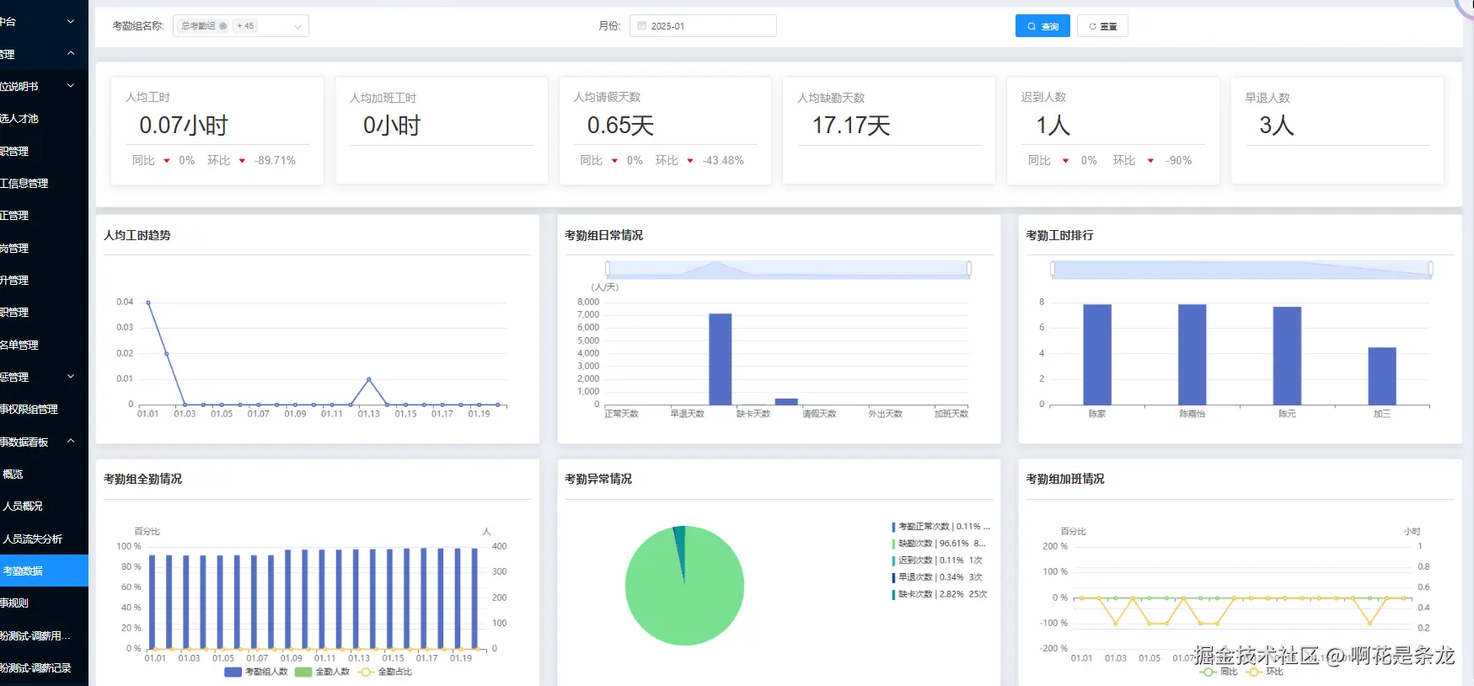The image size is (1474, 686).
Task: Expand the 惩管理 submenu chevron
Action: pos(71,377)
